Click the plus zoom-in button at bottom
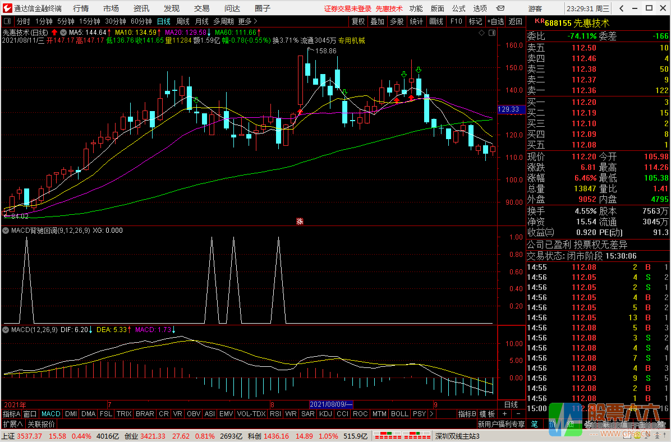The height and width of the screenshot is (442, 671). [504, 414]
